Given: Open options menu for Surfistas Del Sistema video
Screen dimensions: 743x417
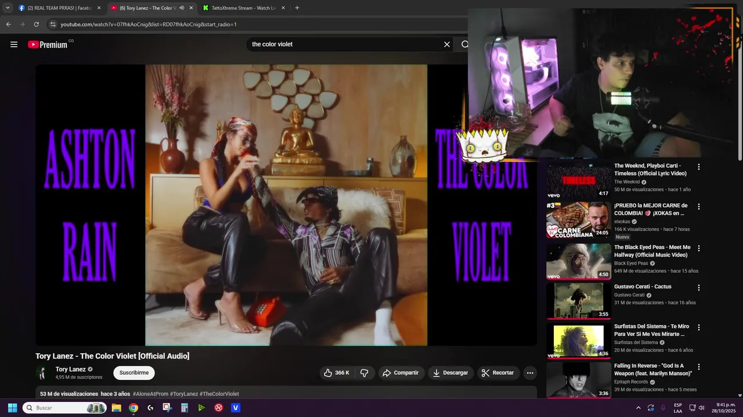Looking at the screenshot, I should tap(699, 328).
